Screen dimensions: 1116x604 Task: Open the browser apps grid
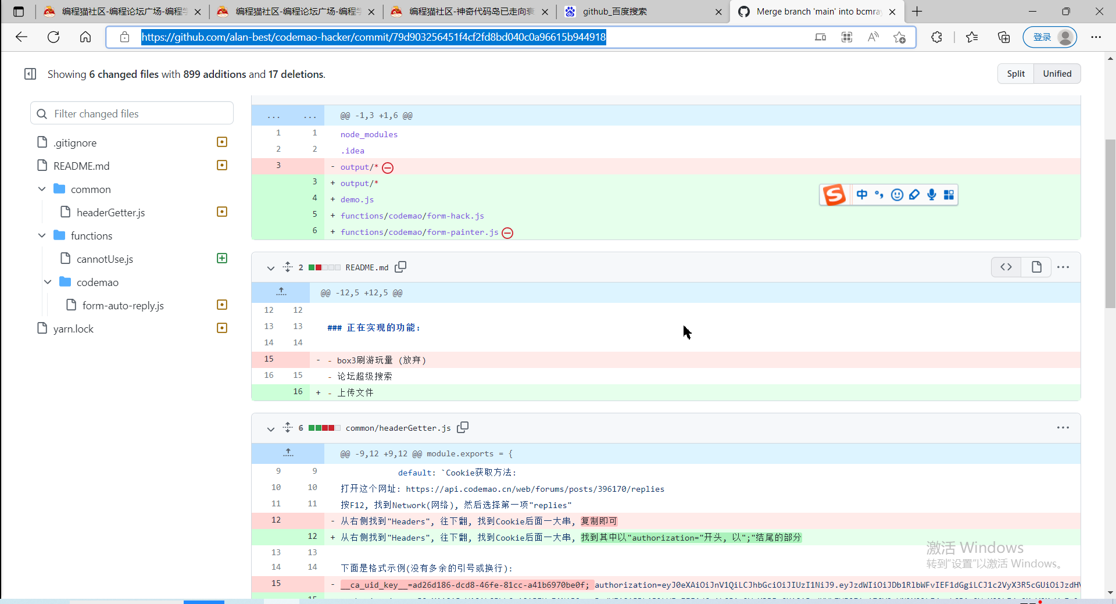tap(847, 37)
